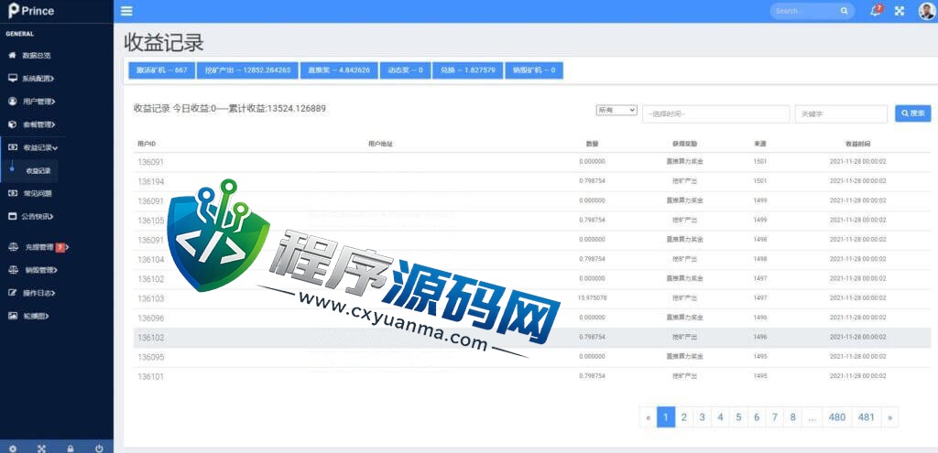938x453 pixels.
Task: Click the magnifier icon in top search box
Action: [x=844, y=11]
